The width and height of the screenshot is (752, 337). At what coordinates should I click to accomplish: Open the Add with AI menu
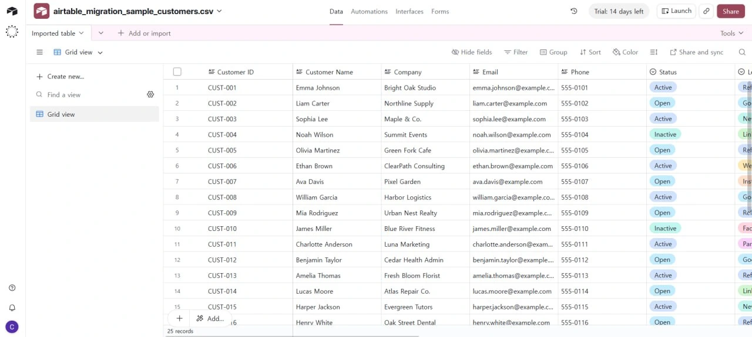[x=210, y=318]
